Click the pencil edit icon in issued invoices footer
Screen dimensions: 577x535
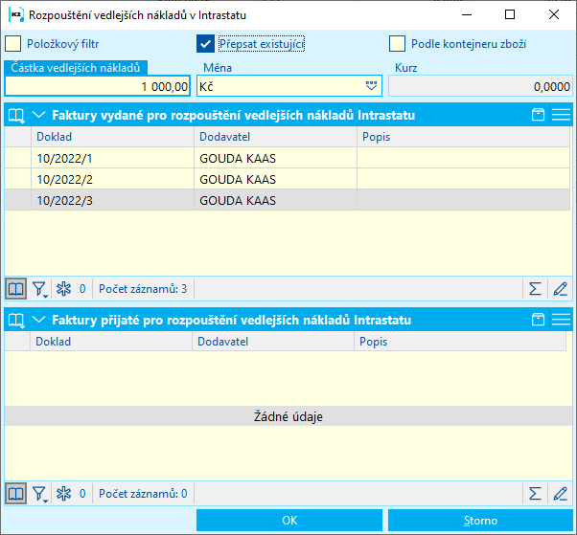click(x=561, y=288)
